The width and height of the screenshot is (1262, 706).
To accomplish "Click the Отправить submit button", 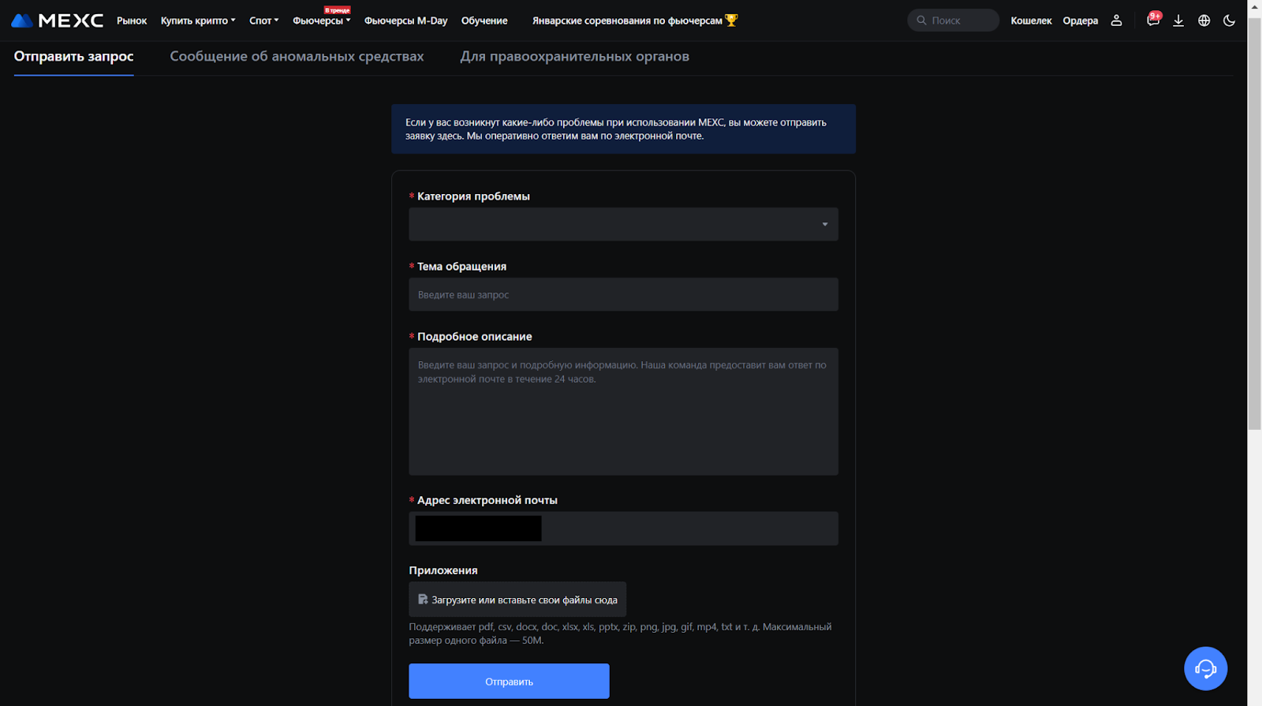I will (509, 682).
